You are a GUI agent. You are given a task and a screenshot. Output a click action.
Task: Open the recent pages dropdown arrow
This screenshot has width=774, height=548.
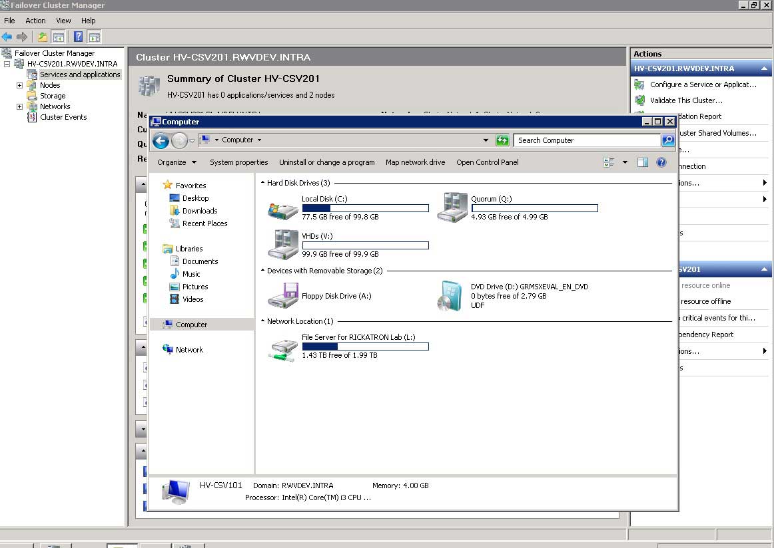192,141
